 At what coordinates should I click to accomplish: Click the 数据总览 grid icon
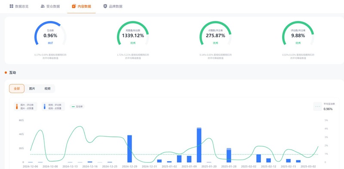tap(12, 6)
